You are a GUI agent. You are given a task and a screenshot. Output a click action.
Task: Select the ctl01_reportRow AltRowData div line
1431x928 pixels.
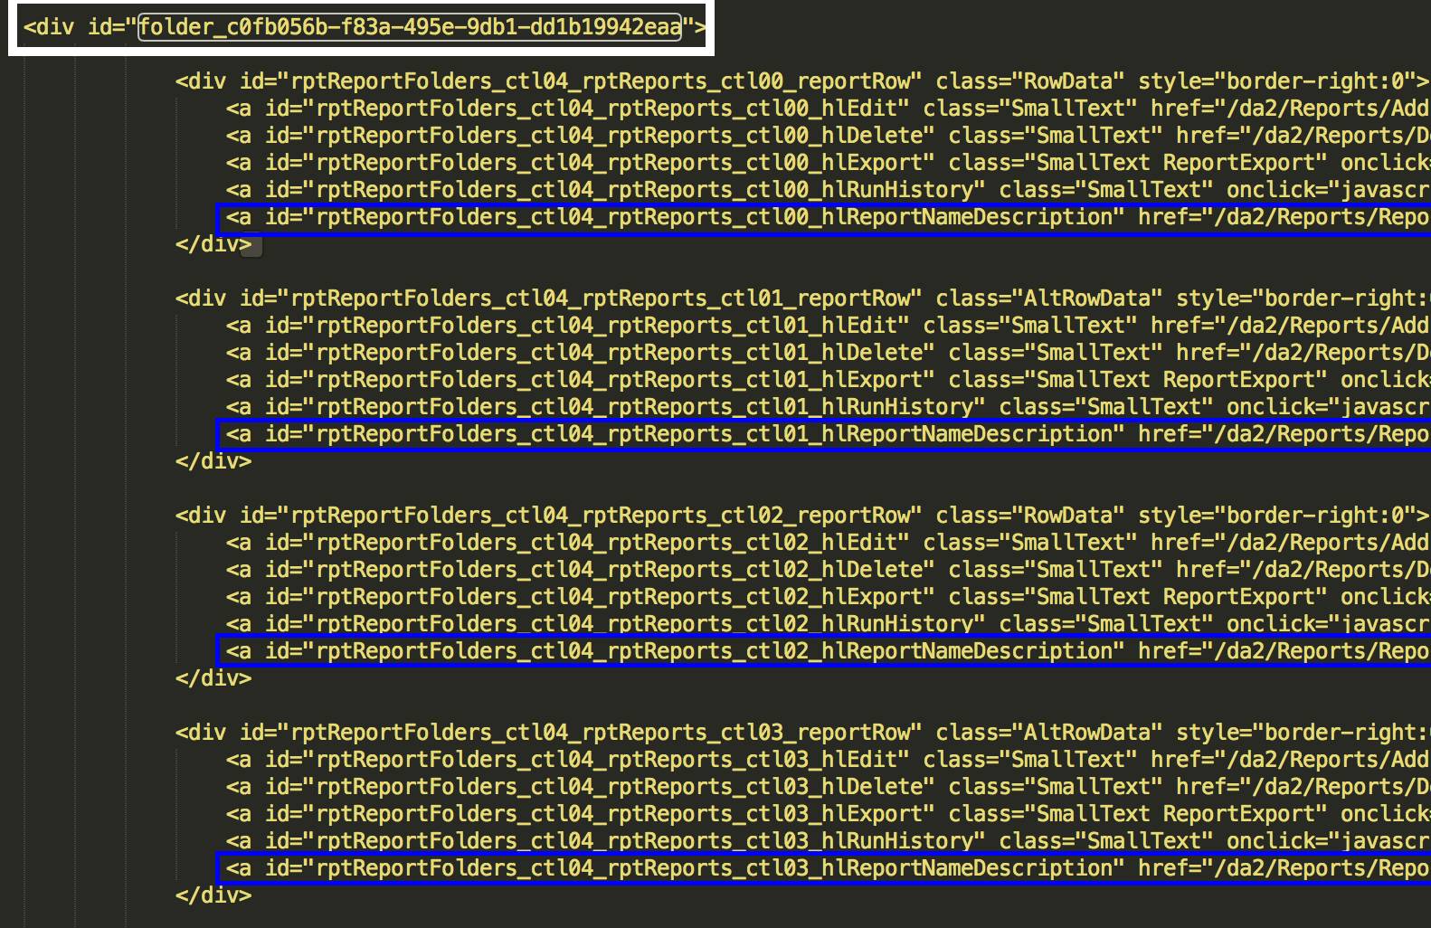(802, 298)
